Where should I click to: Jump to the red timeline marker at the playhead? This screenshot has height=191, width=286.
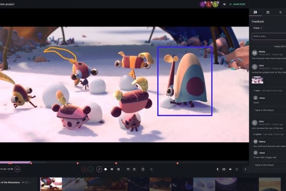point(31,163)
